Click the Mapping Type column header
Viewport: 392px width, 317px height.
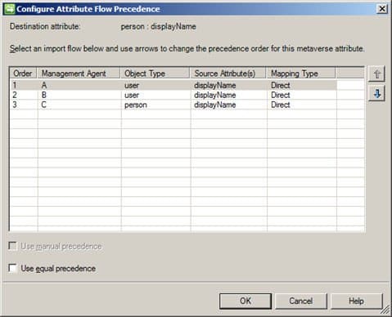tap(300, 74)
